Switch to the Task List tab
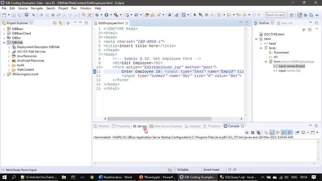 (x=285, y=23)
